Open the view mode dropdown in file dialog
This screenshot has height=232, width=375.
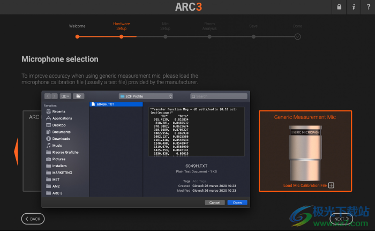(x=65, y=96)
